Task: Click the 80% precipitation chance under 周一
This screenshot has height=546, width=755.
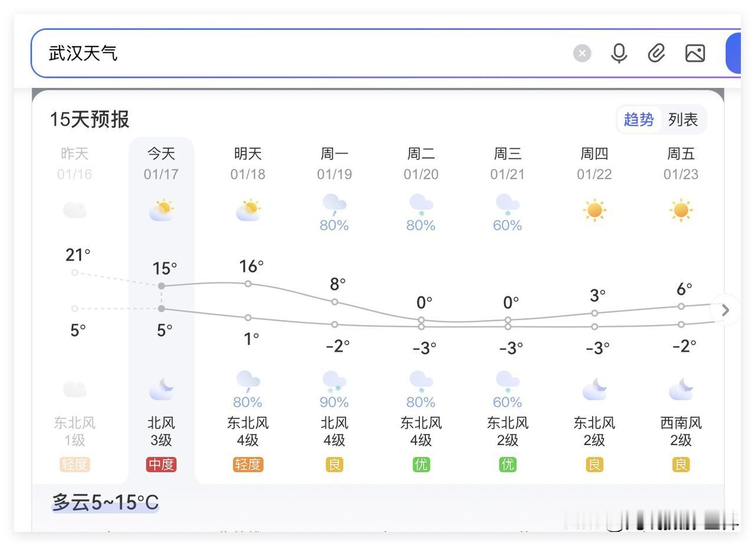Action: tap(334, 225)
